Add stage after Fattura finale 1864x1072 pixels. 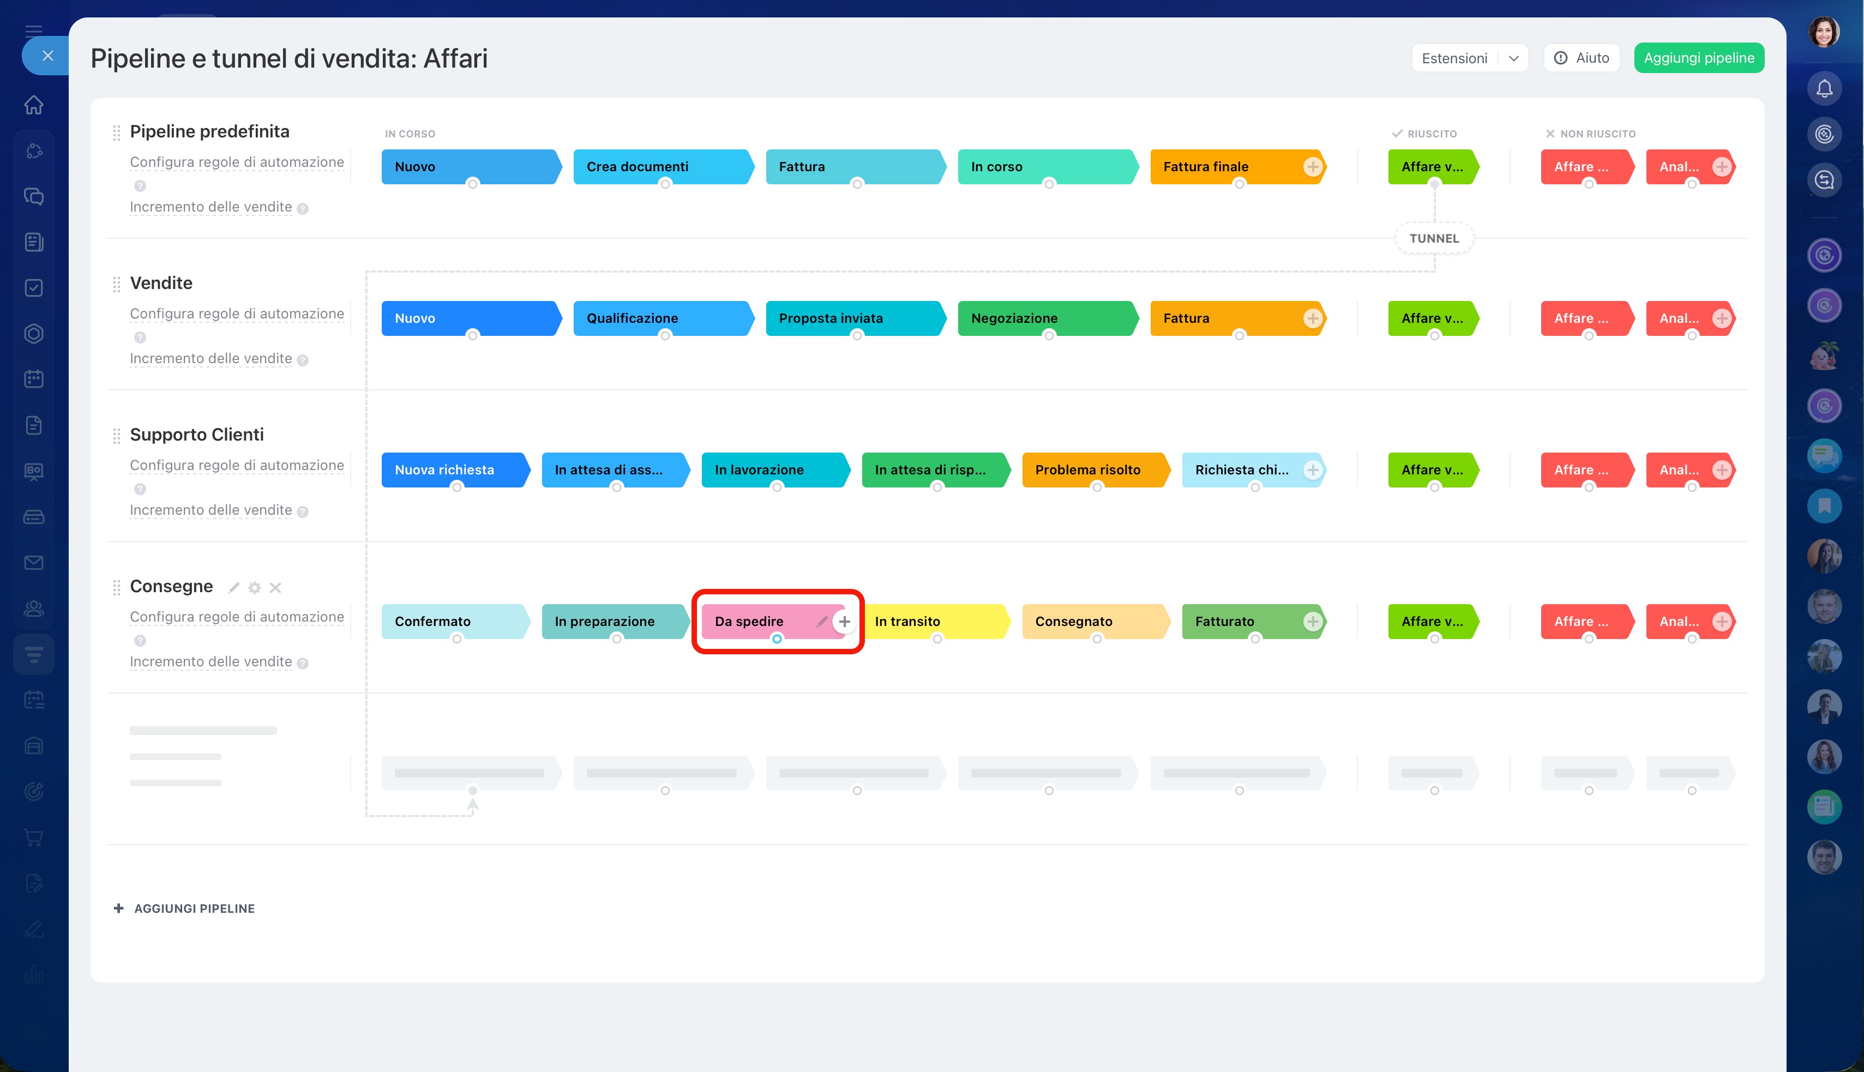[x=1313, y=166]
